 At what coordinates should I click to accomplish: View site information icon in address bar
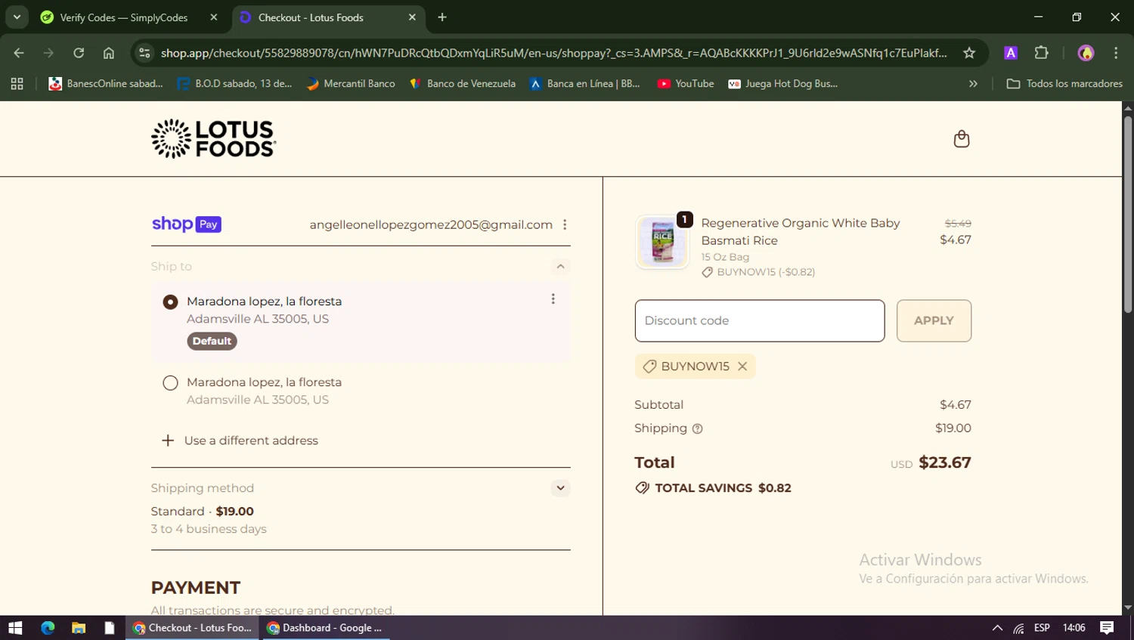click(145, 53)
